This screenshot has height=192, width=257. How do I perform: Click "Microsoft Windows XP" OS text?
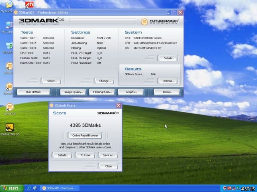pyautogui.click(x=147, y=48)
